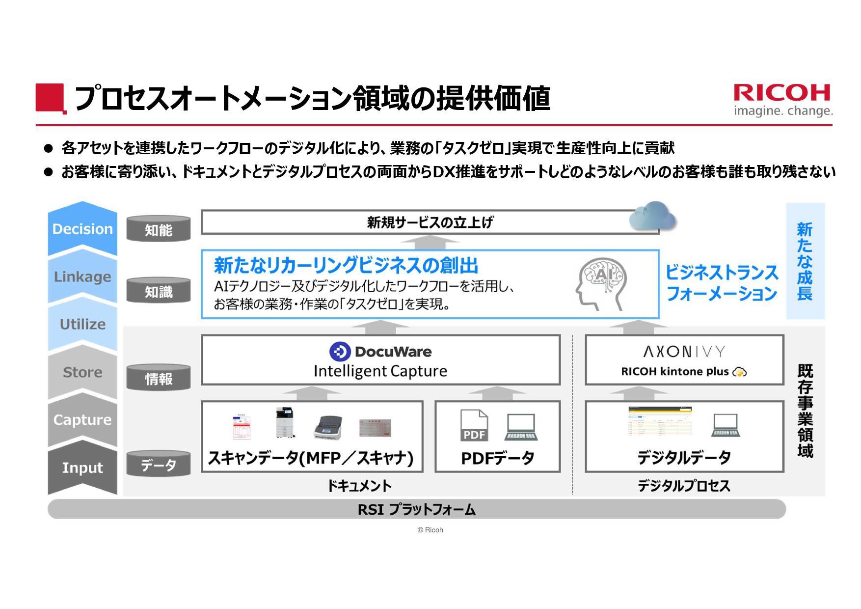Click the DocuWare logo icon
Image resolution: width=861 pixels, height=609 pixels.
coord(340,352)
